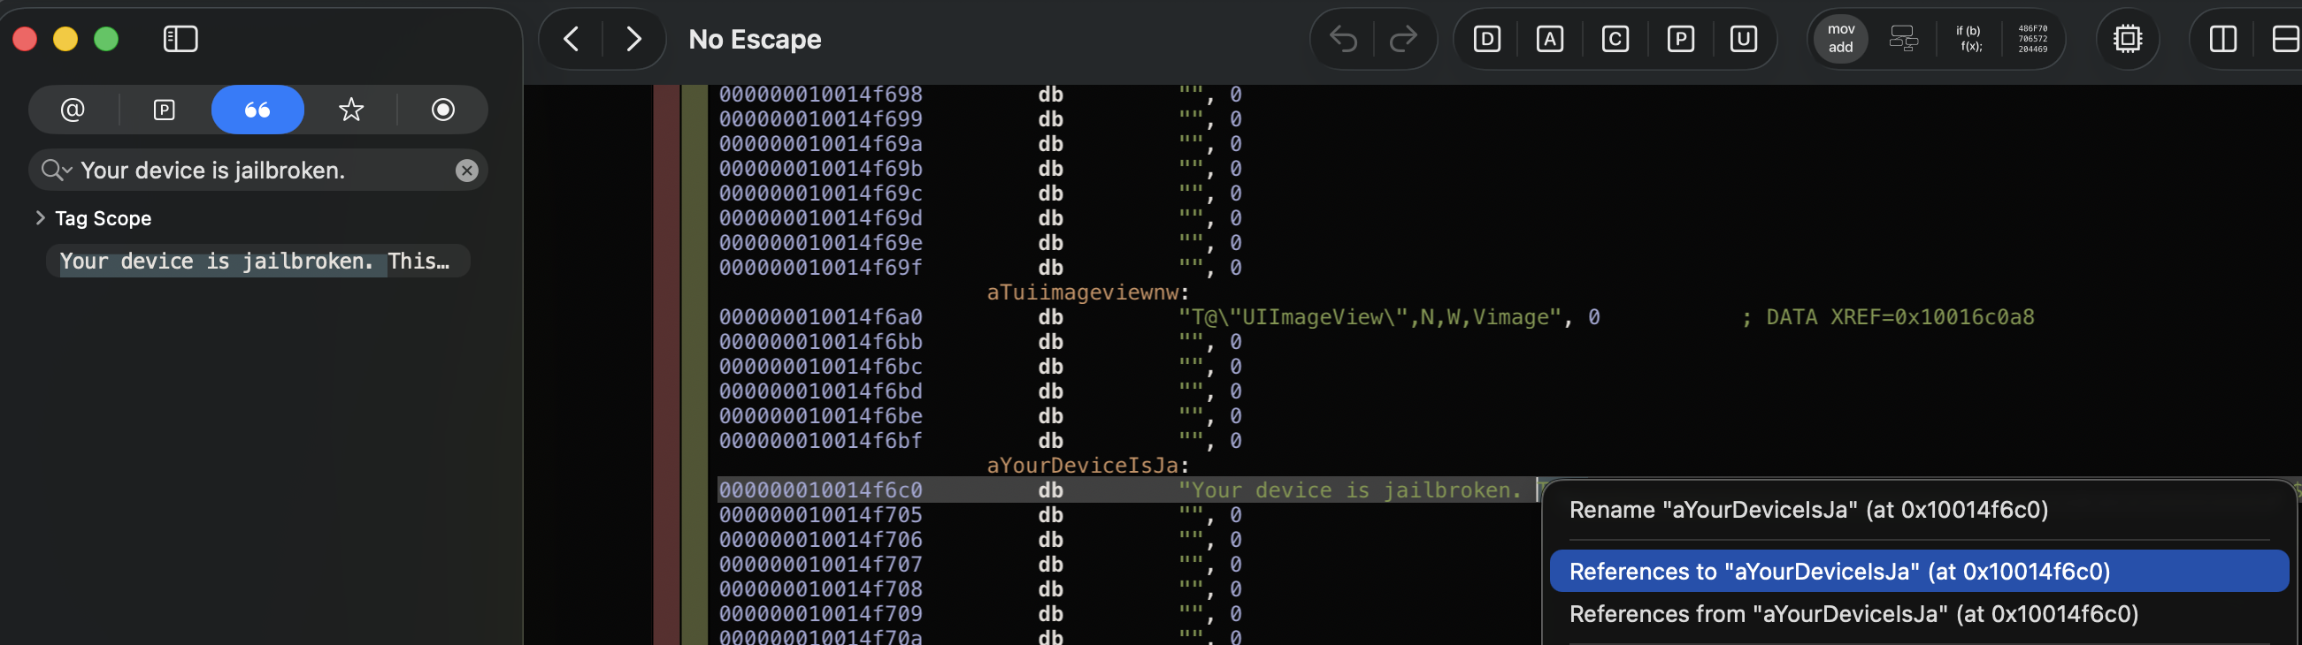Viewport: 2302px width, 645px height.
Task: Switch to control flow graph view
Action: 1903,39
